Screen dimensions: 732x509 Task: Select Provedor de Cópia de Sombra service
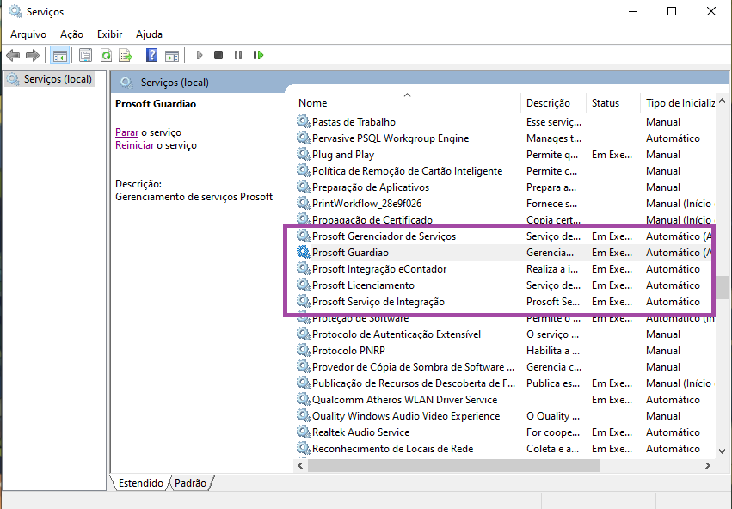pos(506,367)
